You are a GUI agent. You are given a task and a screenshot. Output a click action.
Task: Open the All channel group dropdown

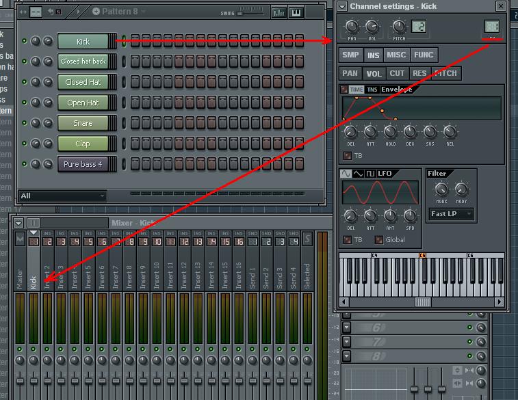(62, 196)
